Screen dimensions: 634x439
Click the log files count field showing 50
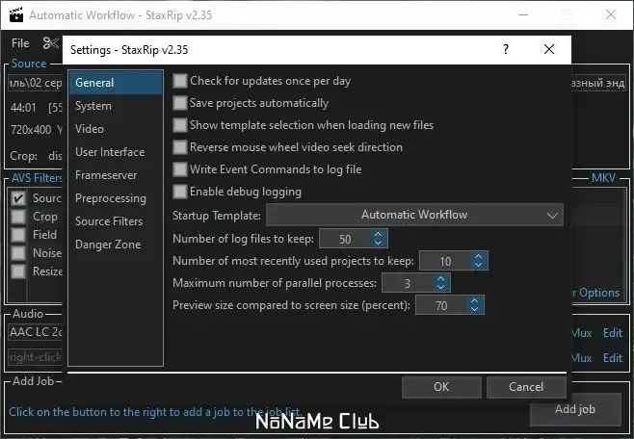click(345, 239)
